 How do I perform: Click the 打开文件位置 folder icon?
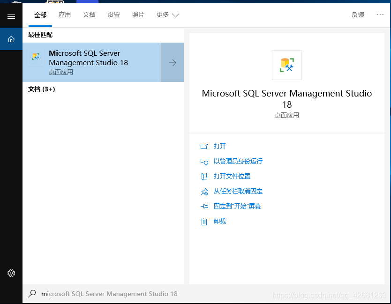click(x=204, y=177)
